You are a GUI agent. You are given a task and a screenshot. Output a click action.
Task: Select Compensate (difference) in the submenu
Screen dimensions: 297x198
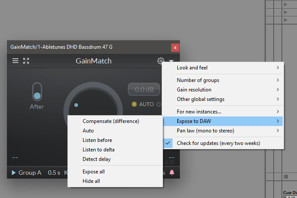111,121
